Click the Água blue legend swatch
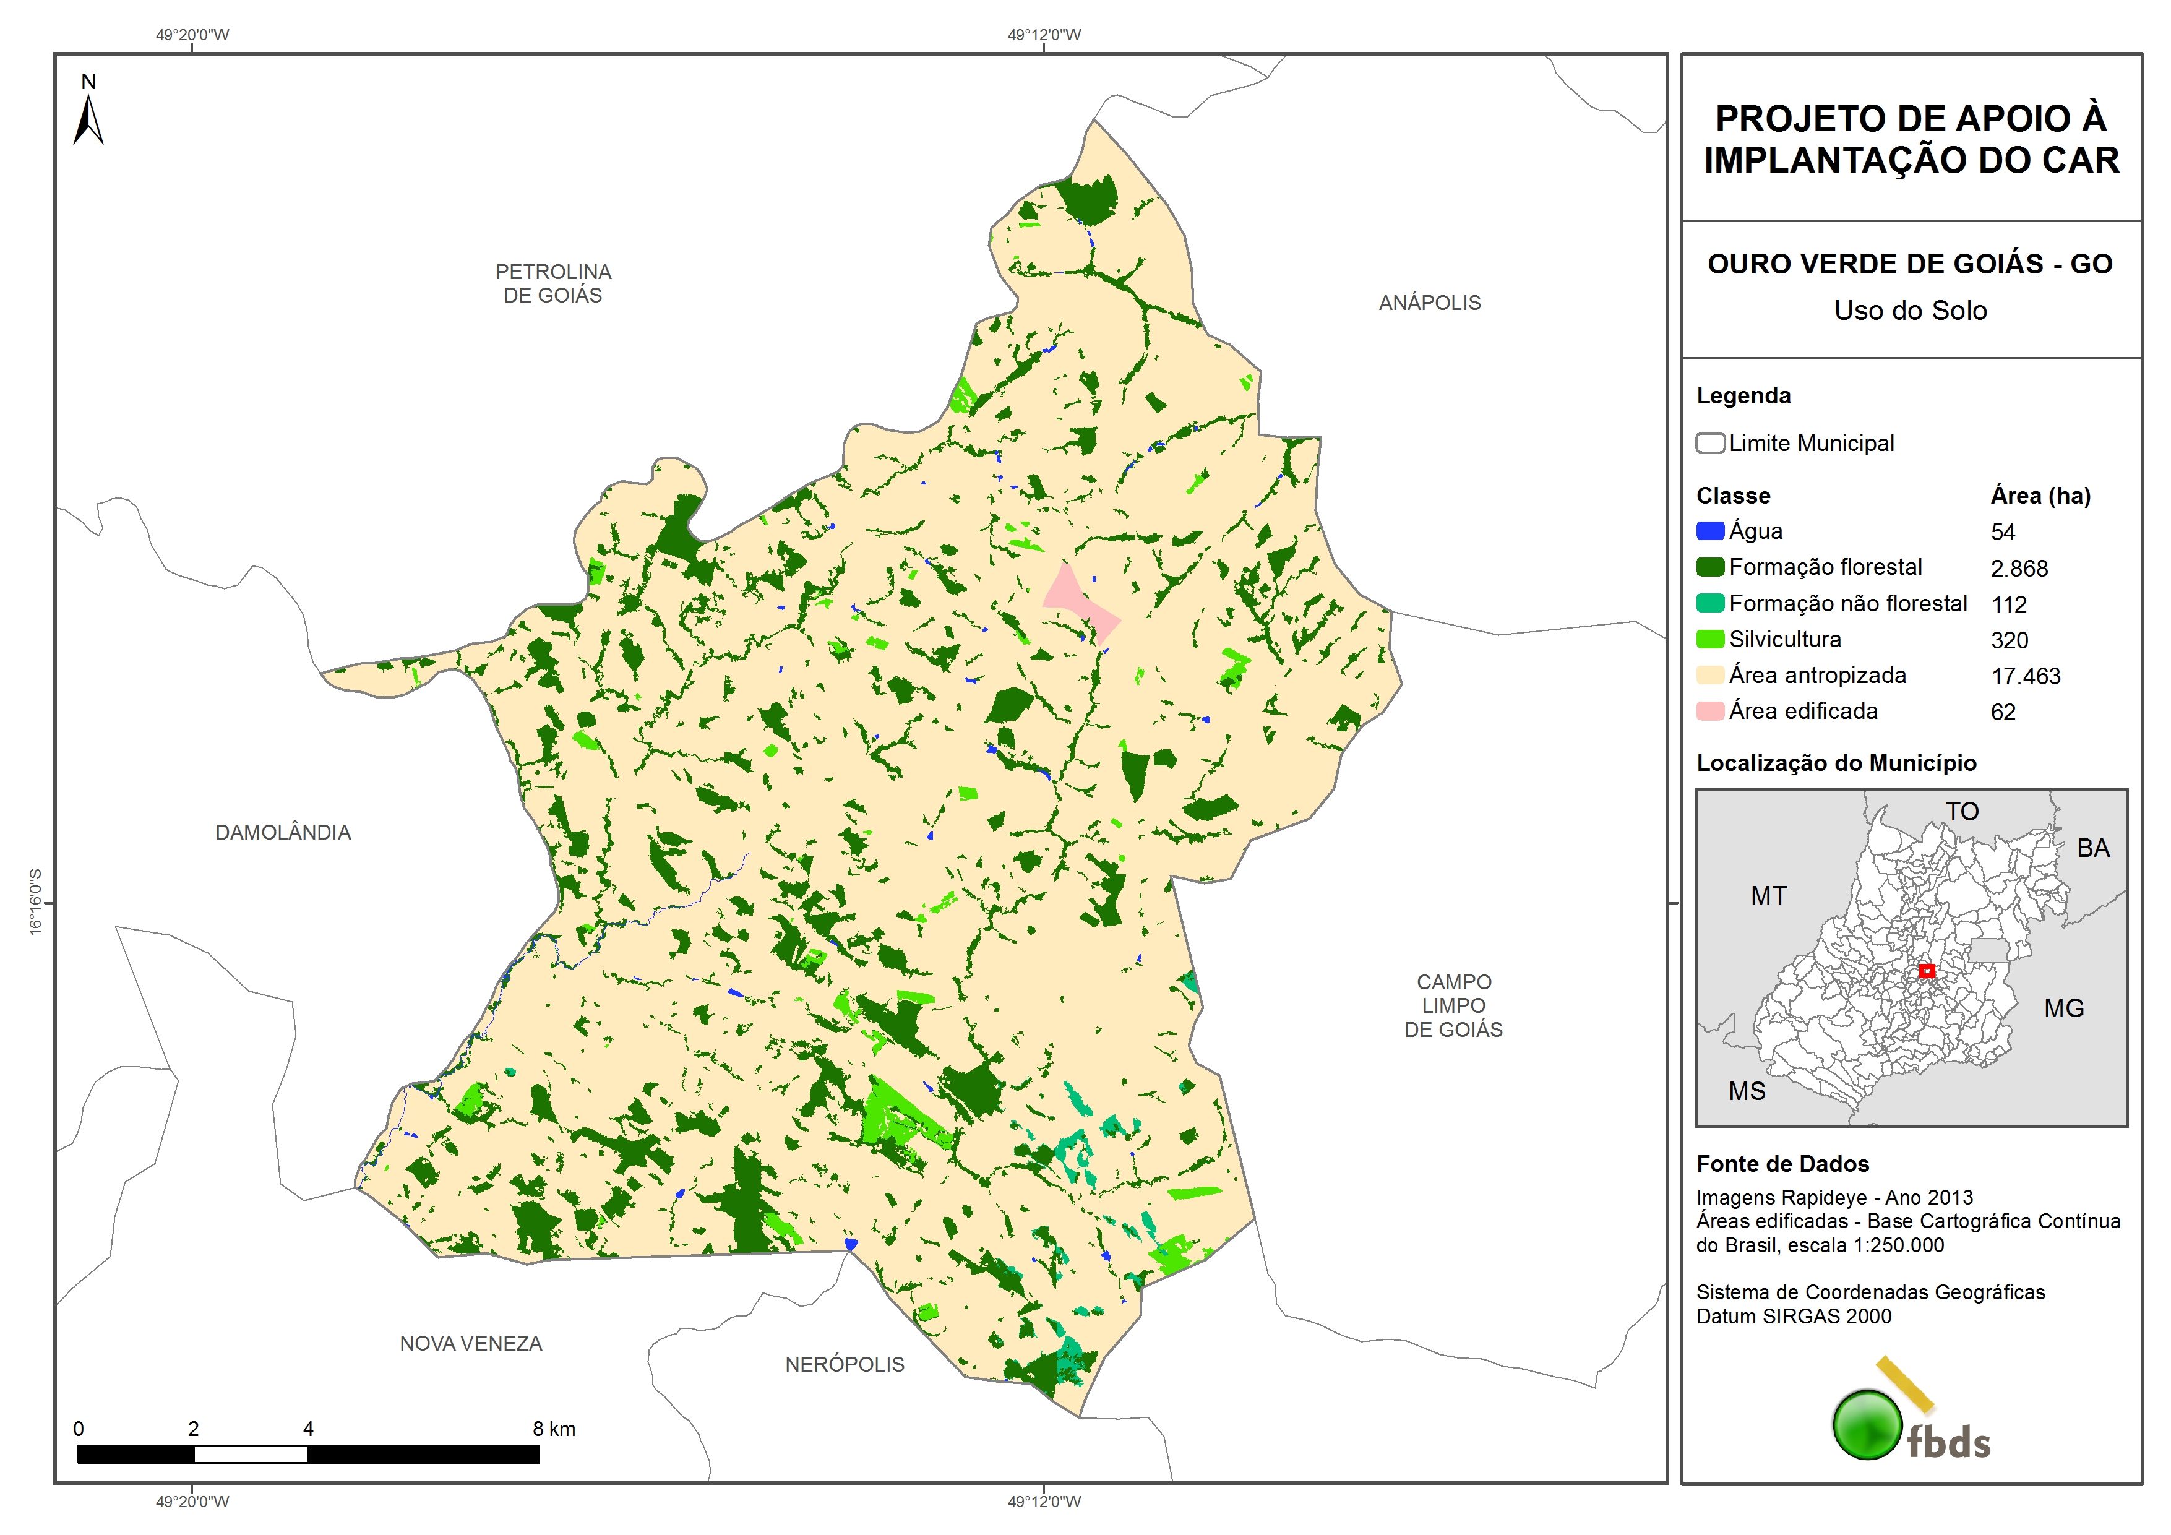 point(1709,531)
